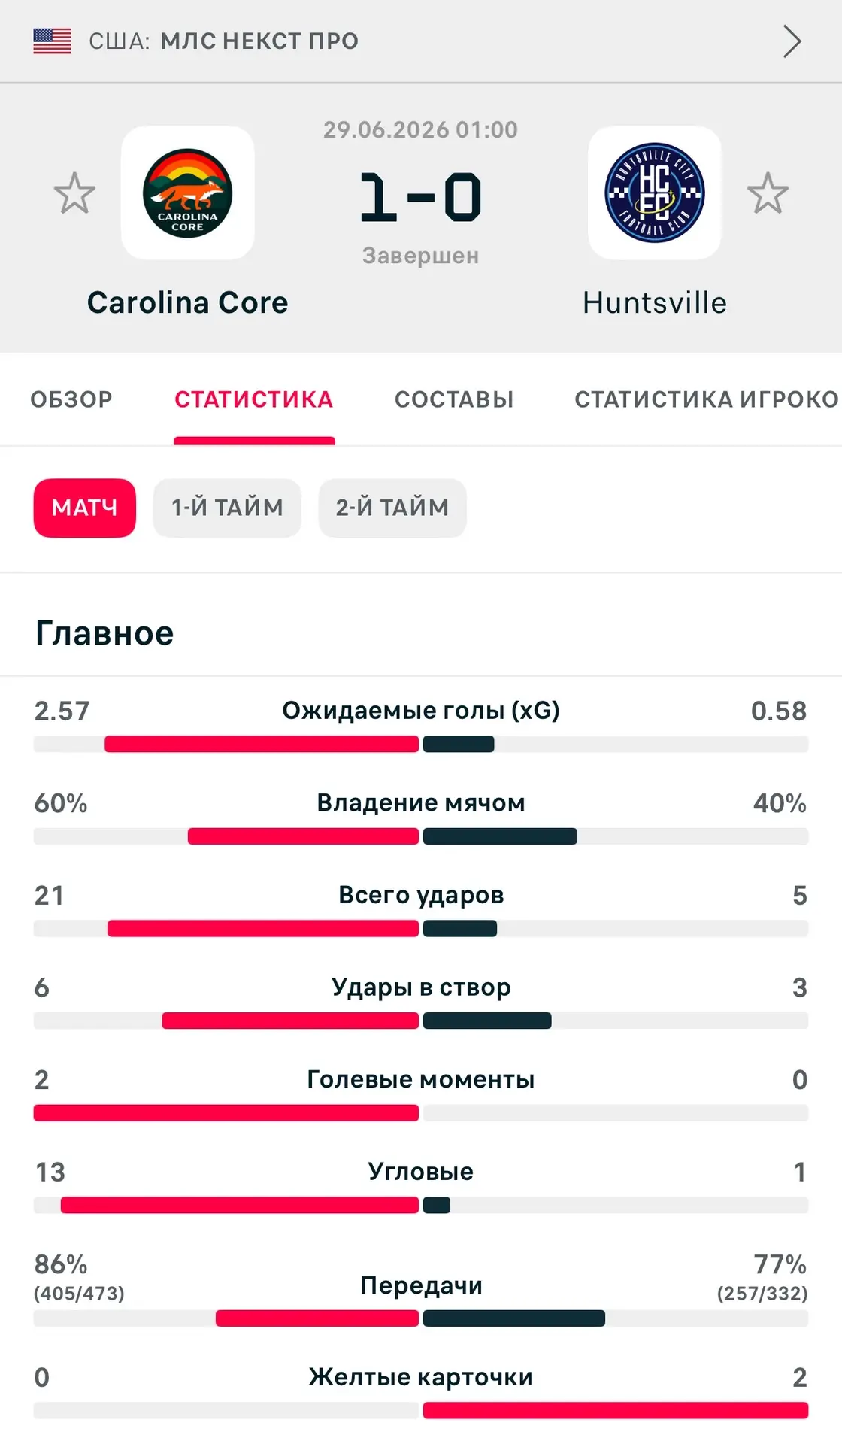Favorite Huntsville with the star
The image size is (842, 1444).
pyautogui.click(x=768, y=193)
